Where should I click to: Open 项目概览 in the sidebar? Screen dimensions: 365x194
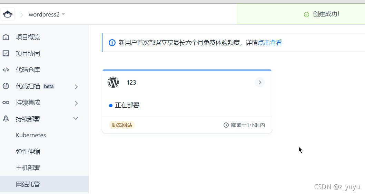pos(28,37)
